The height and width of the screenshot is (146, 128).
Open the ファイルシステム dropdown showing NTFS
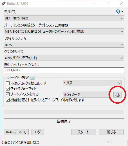click(x=64, y=45)
